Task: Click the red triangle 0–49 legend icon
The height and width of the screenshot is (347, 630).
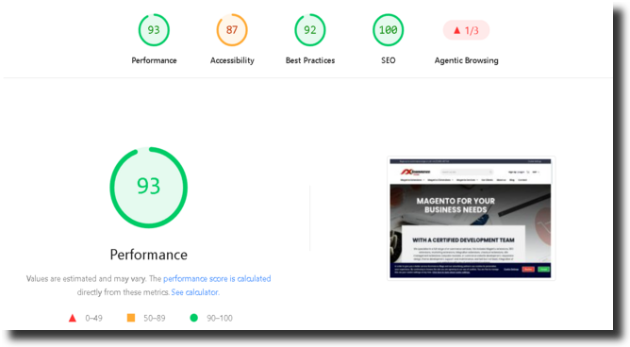Action: 73,318
